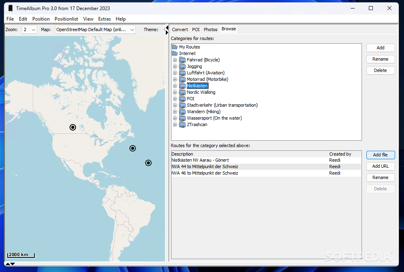This screenshot has width=404, height=272.
Task: Click the ZTrashcan folder icon
Action: pyautogui.click(x=183, y=124)
